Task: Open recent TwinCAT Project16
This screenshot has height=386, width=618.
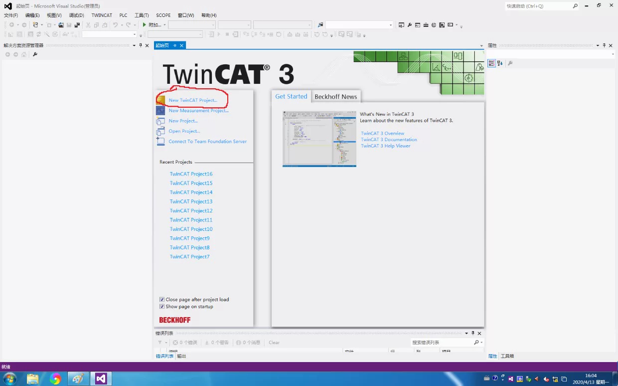Action: (x=191, y=174)
